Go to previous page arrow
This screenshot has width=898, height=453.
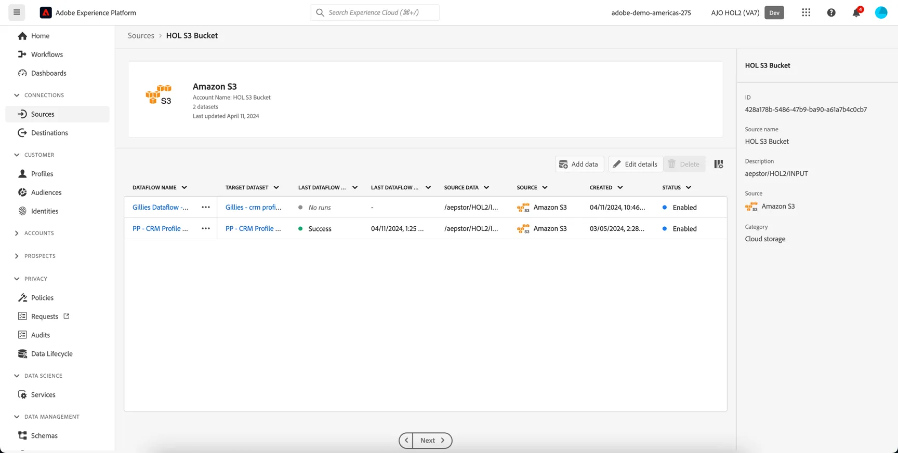(406, 441)
